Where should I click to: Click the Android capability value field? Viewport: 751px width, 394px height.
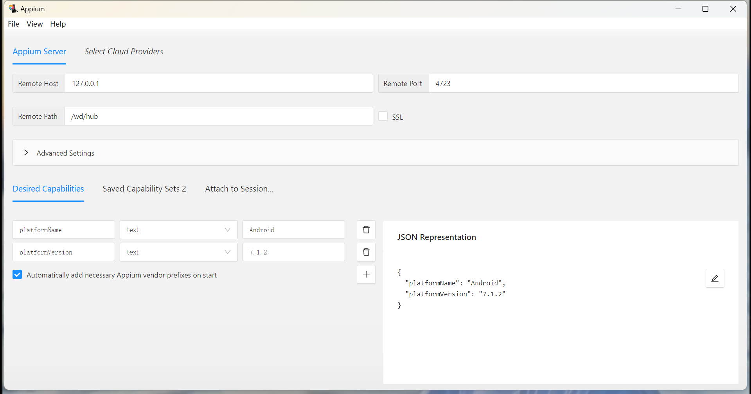click(294, 230)
